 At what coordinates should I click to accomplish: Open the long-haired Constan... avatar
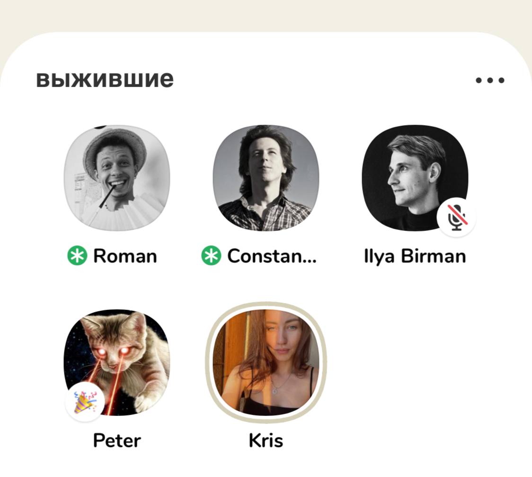[266, 178]
